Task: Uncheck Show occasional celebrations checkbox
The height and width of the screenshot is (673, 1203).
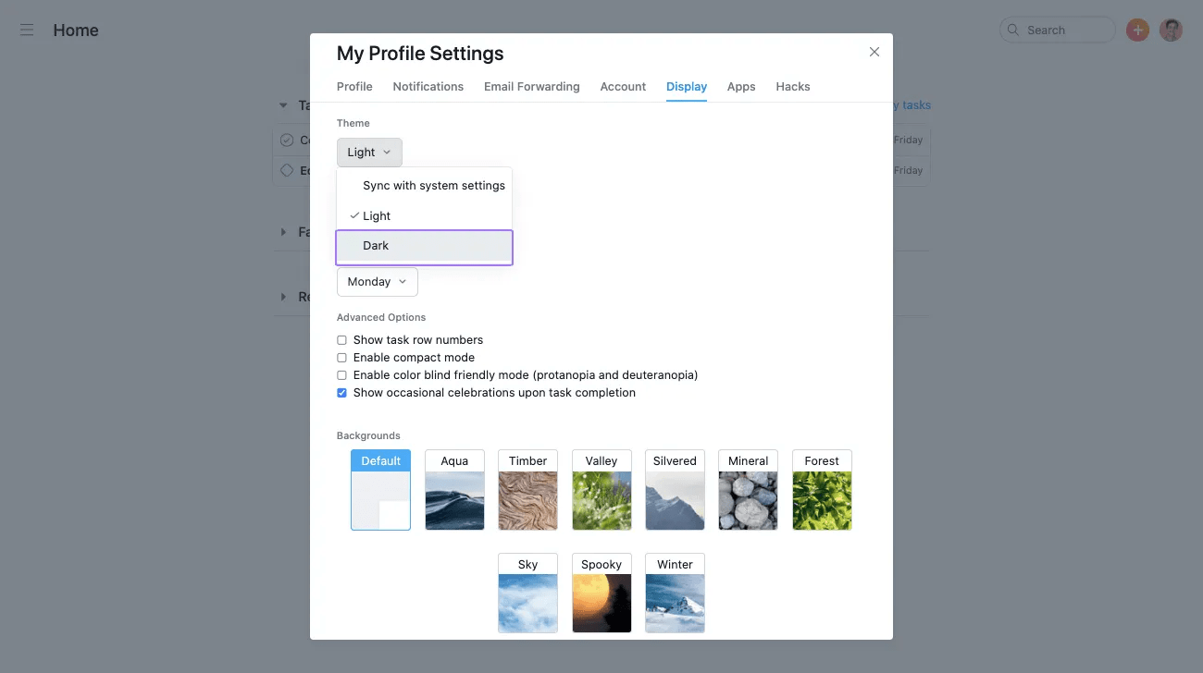Action: coord(341,393)
